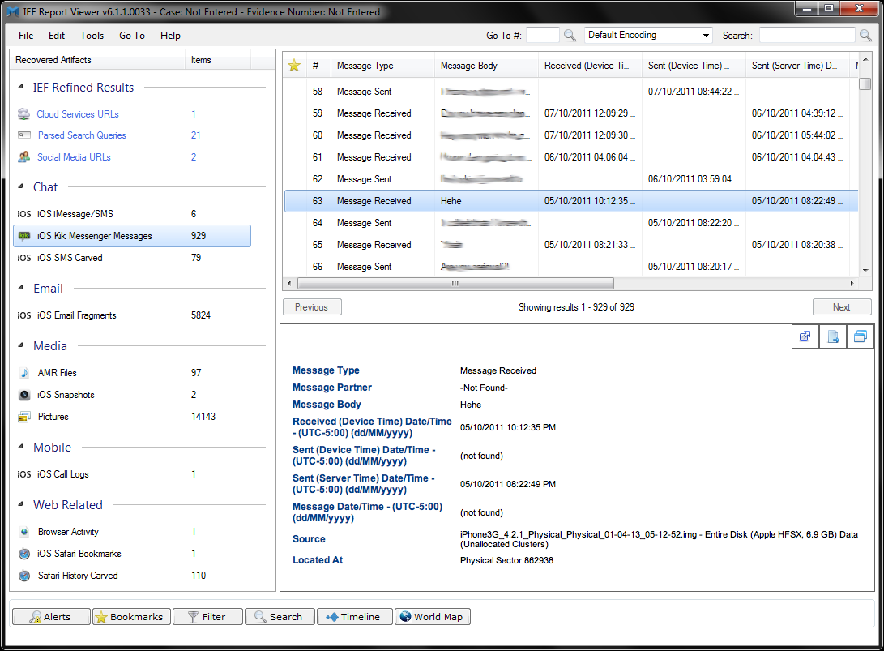Click the magnifier icon beside the Search field
Viewport: 884px width, 651px height.
click(865, 36)
